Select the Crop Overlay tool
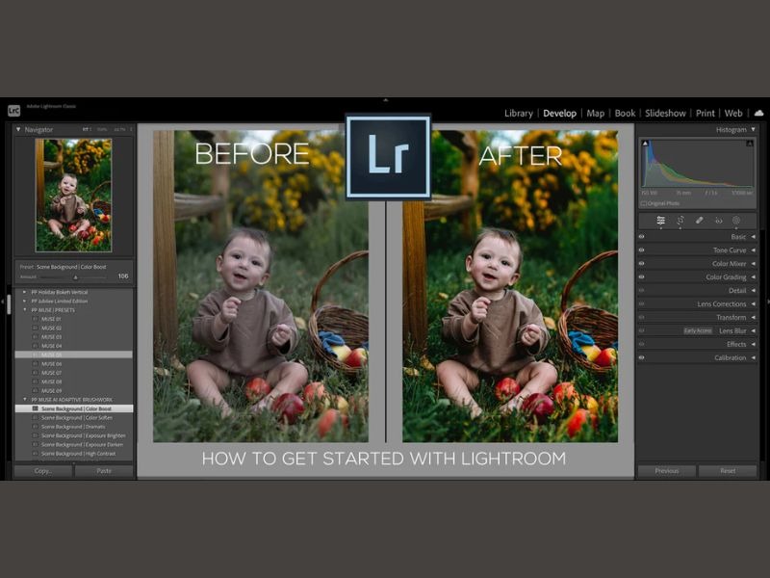770x578 pixels. pyautogui.click(x=680, y=220)
